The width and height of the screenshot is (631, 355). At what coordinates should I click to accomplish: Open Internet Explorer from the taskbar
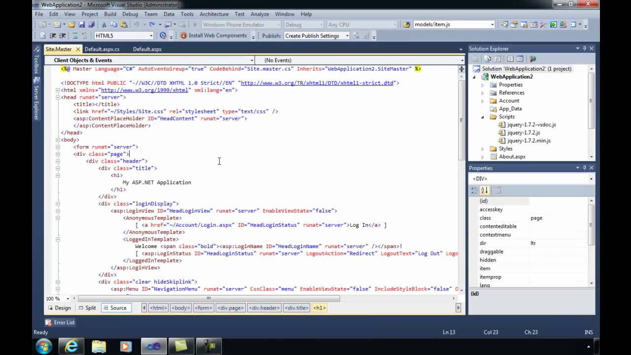point(71,346)
